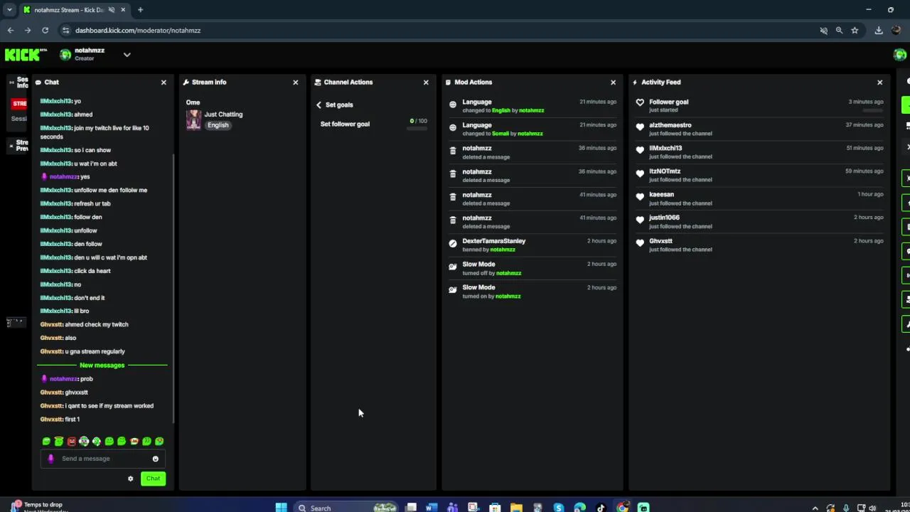Click the Activity Feed lightning header icon

pyautogui.click(x=635, y=82)
